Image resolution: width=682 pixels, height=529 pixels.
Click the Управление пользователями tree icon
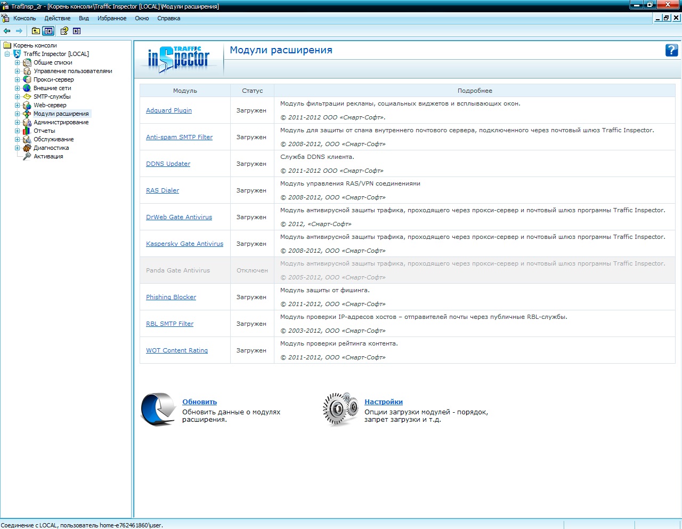[27, 71]
